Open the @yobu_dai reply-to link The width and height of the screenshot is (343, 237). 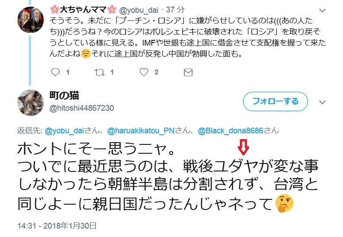(x=64, y=131)
